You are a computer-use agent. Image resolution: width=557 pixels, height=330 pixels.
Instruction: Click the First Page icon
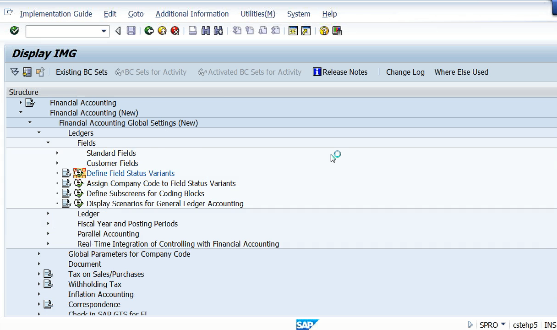tap(237, 31)
